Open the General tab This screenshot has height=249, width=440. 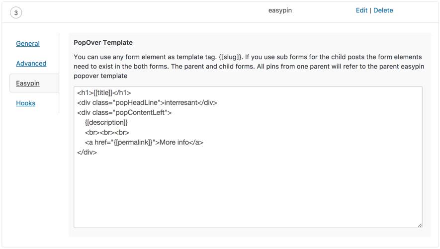point(28,43)
